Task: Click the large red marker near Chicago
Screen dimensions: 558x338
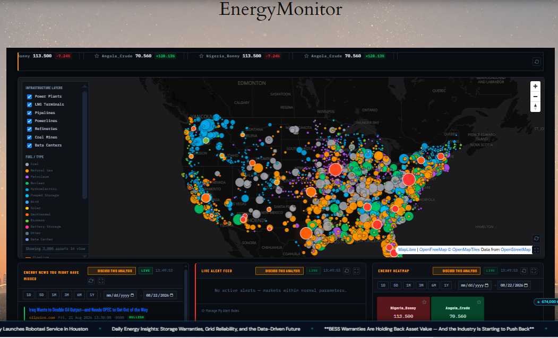Action: point(336,169)
